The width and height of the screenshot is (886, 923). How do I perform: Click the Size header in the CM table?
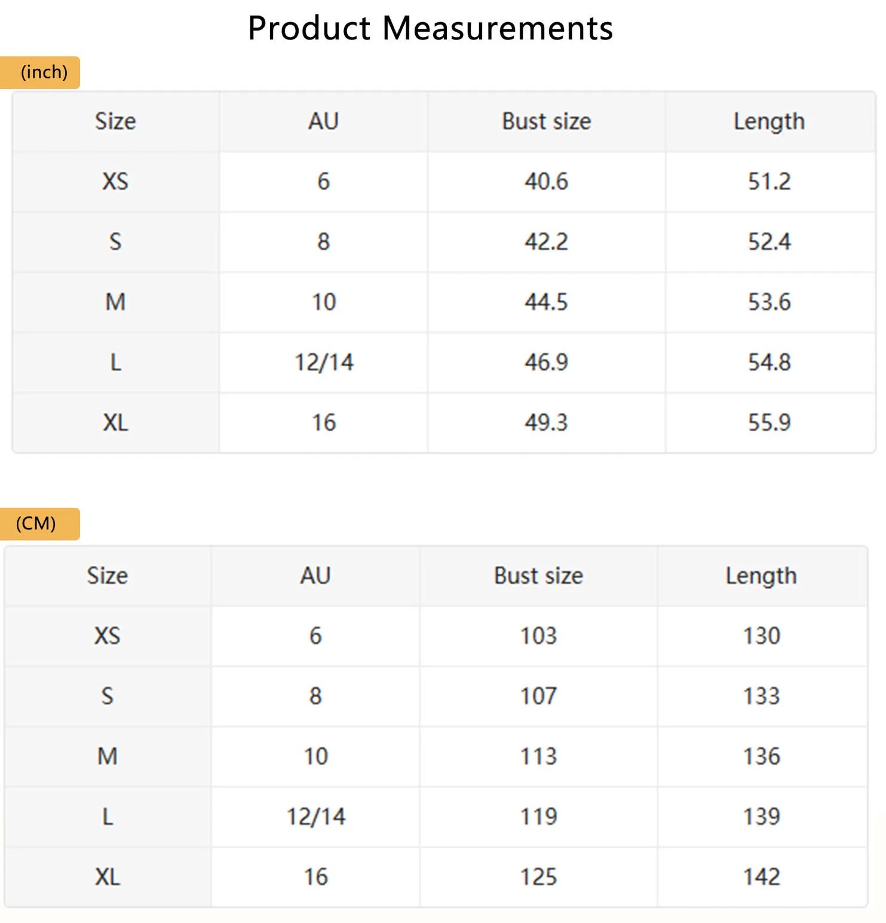point(108,575)
